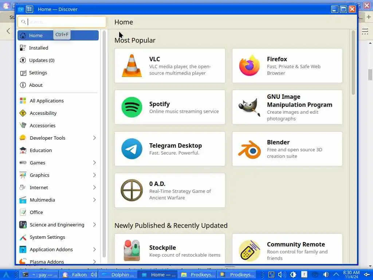Screen dimensions: 373x280
Task: Switch to Falkon in the taskbar
Action: click(x=79, y=275)
